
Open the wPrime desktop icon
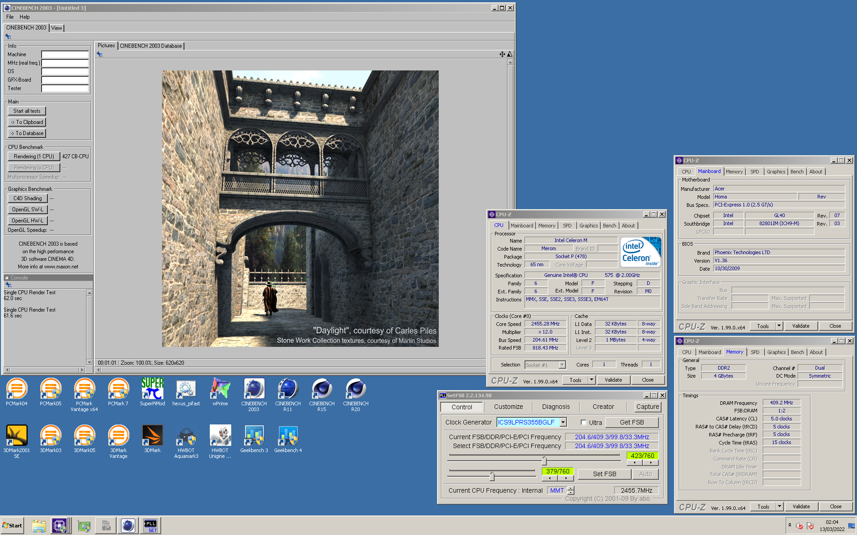(220, 392)
